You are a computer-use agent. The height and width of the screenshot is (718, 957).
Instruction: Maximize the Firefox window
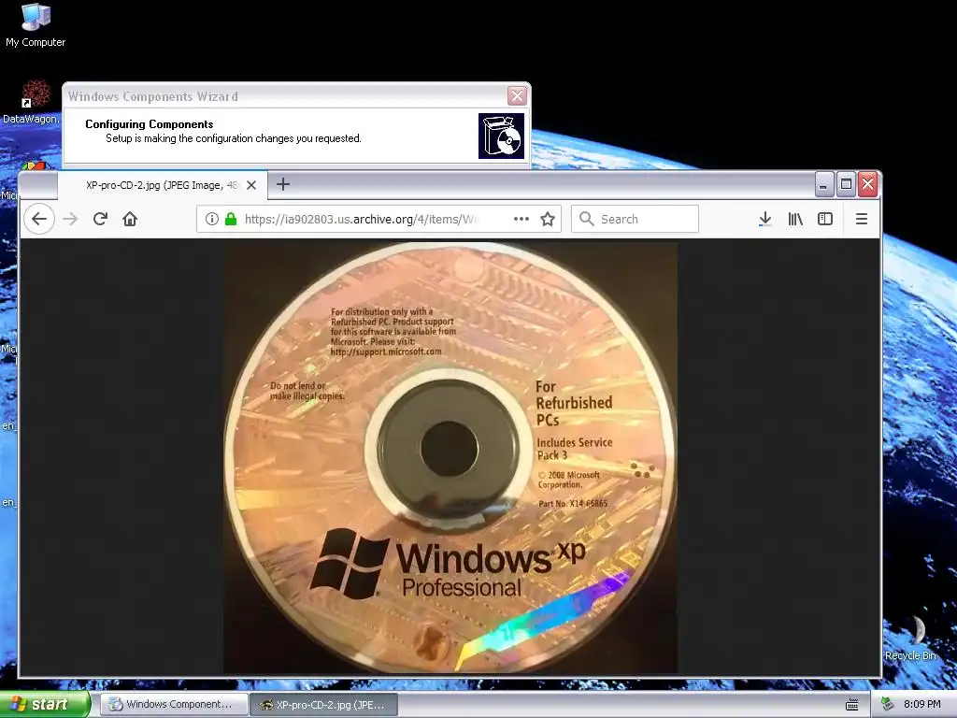point(846,184)
